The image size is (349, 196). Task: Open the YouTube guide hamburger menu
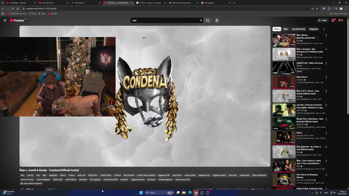click(x=5, y=20)
